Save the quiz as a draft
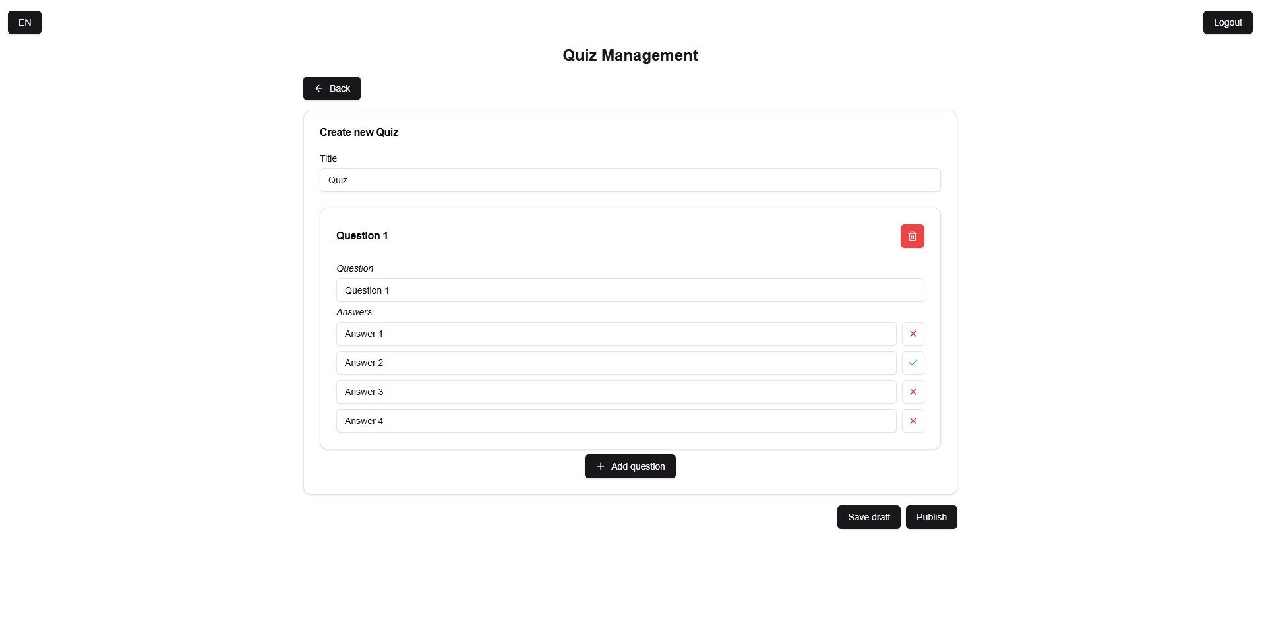 click(868, 517)
